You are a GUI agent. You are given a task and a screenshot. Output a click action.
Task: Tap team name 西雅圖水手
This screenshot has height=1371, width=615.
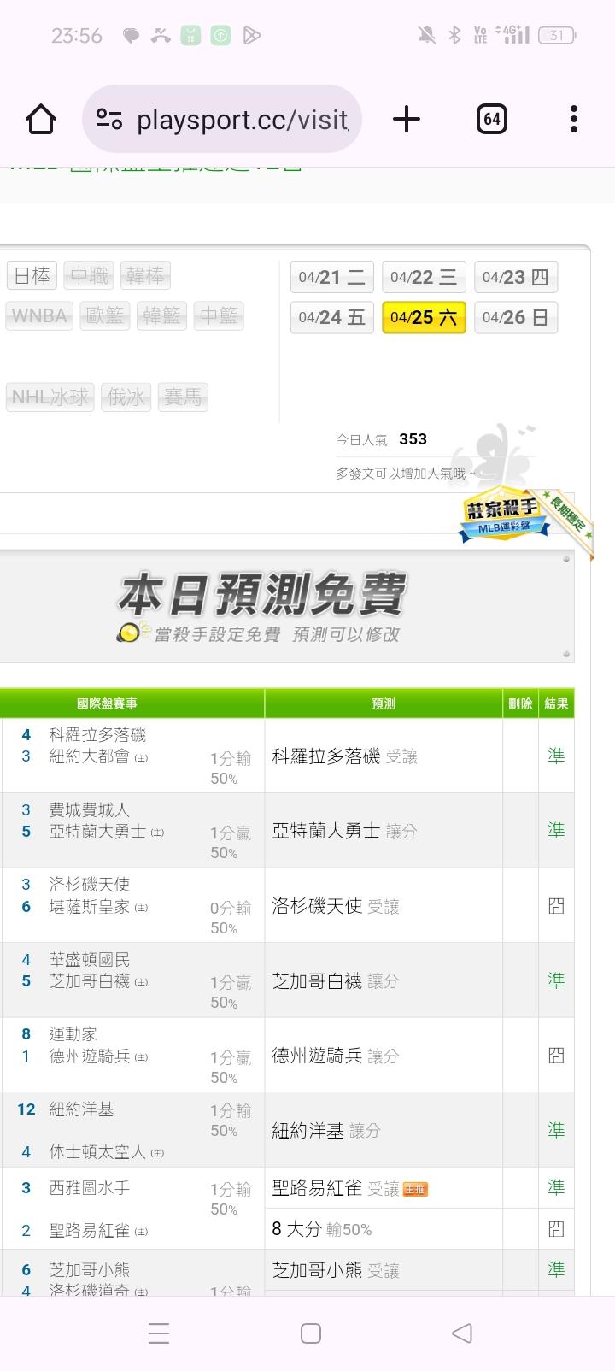click(89, 1188)
